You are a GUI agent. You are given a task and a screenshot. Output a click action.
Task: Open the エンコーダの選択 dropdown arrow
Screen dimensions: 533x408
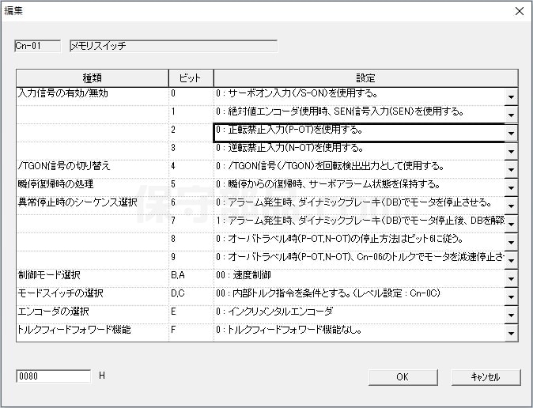pos(511,315)
